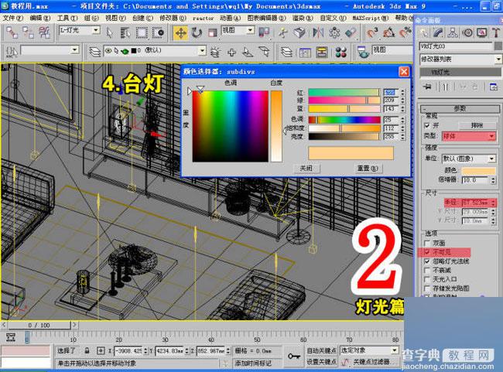Select the Select and Link tool
Image resolution: width=503 pixels, height=372 pixels.
12,32
